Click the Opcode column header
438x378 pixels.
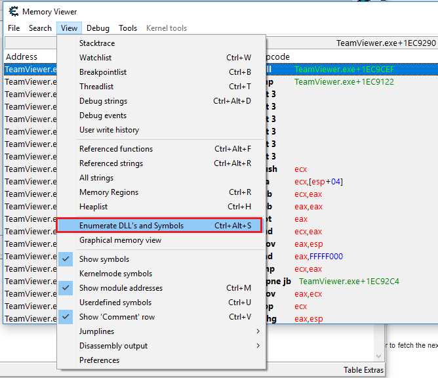point(277,56)
